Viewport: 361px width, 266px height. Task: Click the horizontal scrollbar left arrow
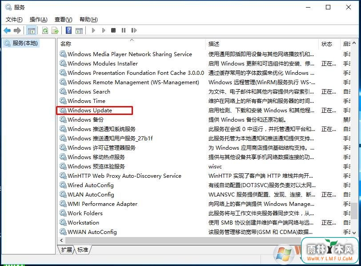click(x=61, y=241)
